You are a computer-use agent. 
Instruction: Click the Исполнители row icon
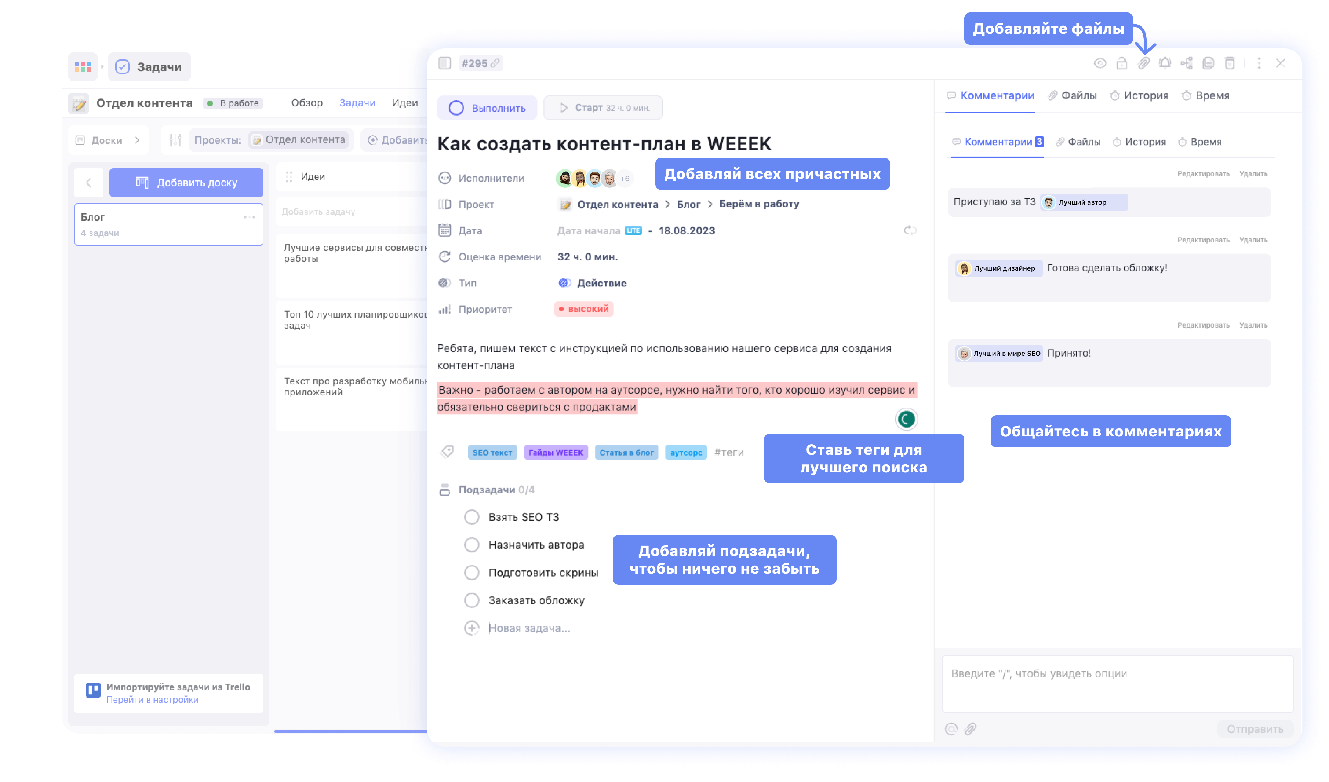click(x=445, y=178)
